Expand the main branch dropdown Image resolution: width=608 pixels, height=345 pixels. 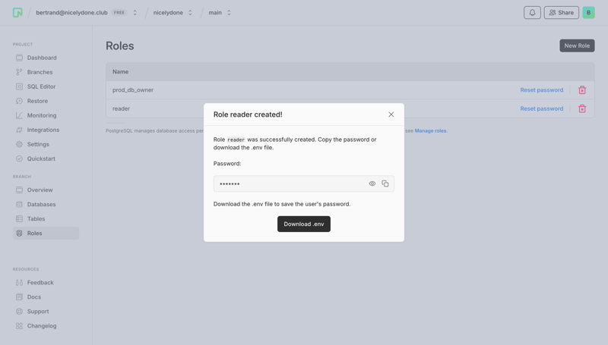coord(229,13)
